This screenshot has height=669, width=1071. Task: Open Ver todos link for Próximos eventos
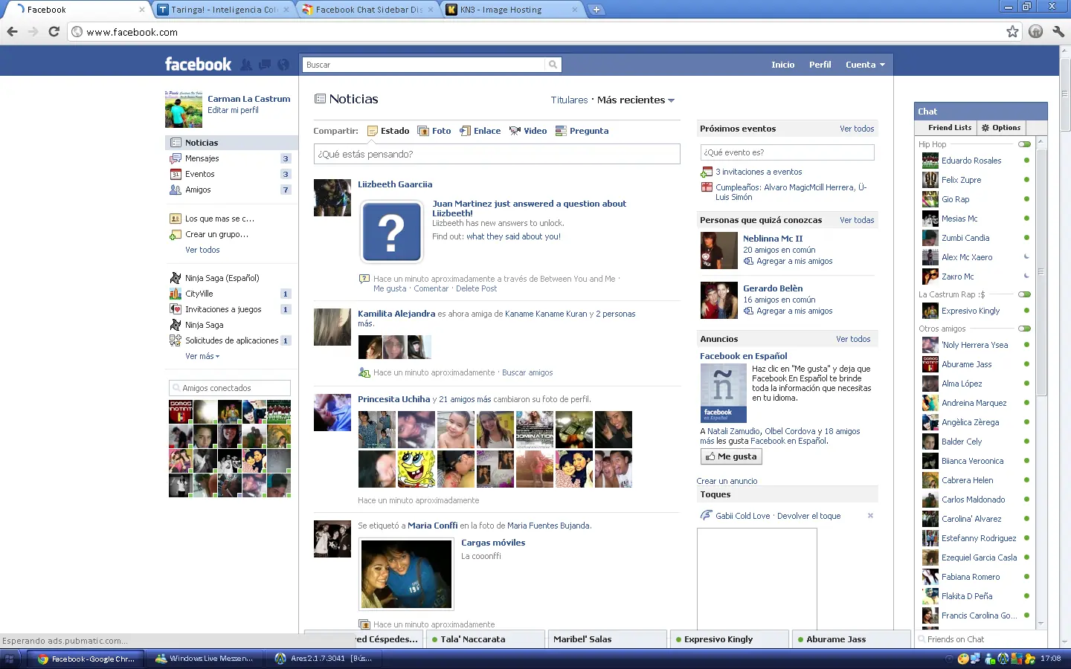[857, 129]
